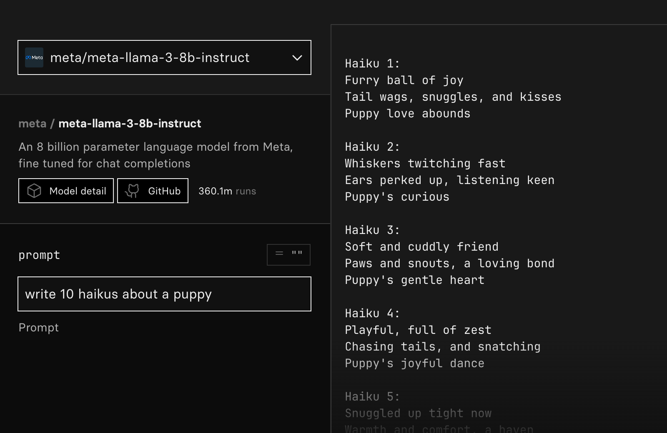This screenshot has height=433, width=667.
Task: Click the 'prompt' field label
Action: pos(39,255)
